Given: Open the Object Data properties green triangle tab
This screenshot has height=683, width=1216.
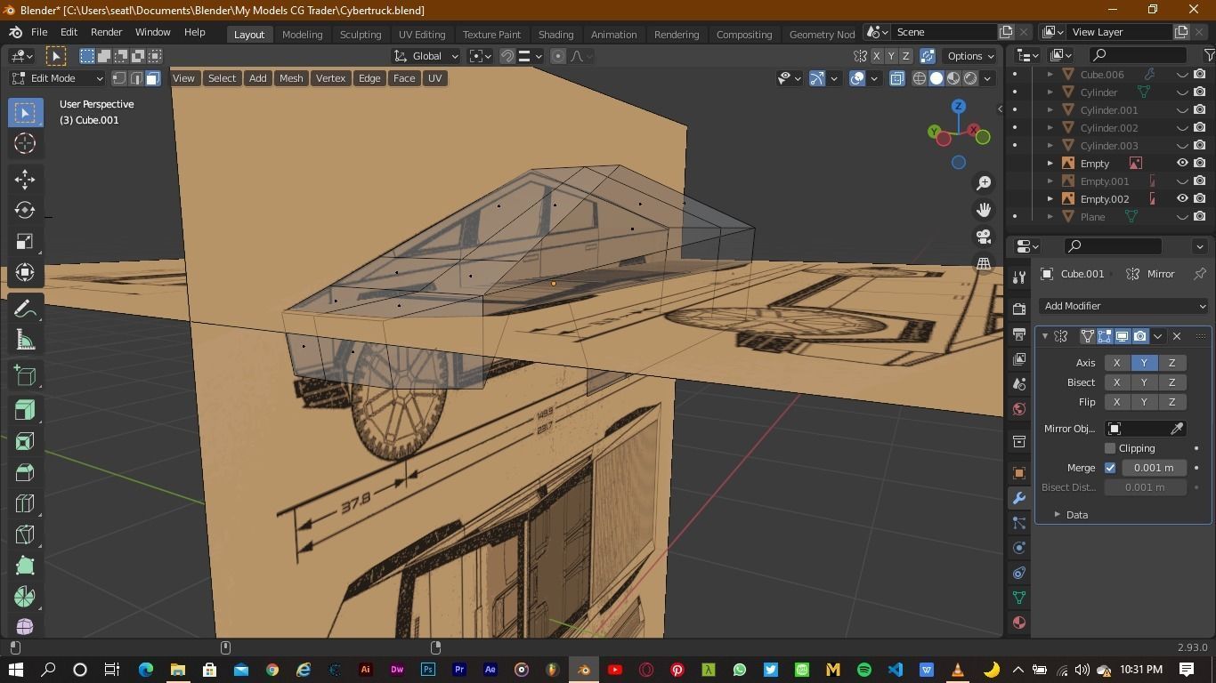Looking at the screenshot, I should [x=1019, y=598].
